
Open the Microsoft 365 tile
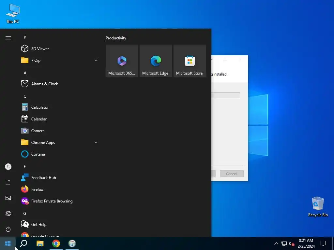pyautogui.click(x=122, y=61)
